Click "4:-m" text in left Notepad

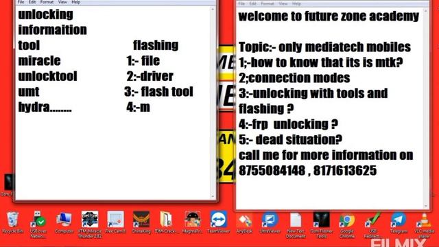pos(138,107)
